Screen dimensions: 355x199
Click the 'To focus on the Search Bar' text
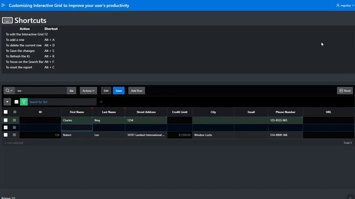point(24,62)
